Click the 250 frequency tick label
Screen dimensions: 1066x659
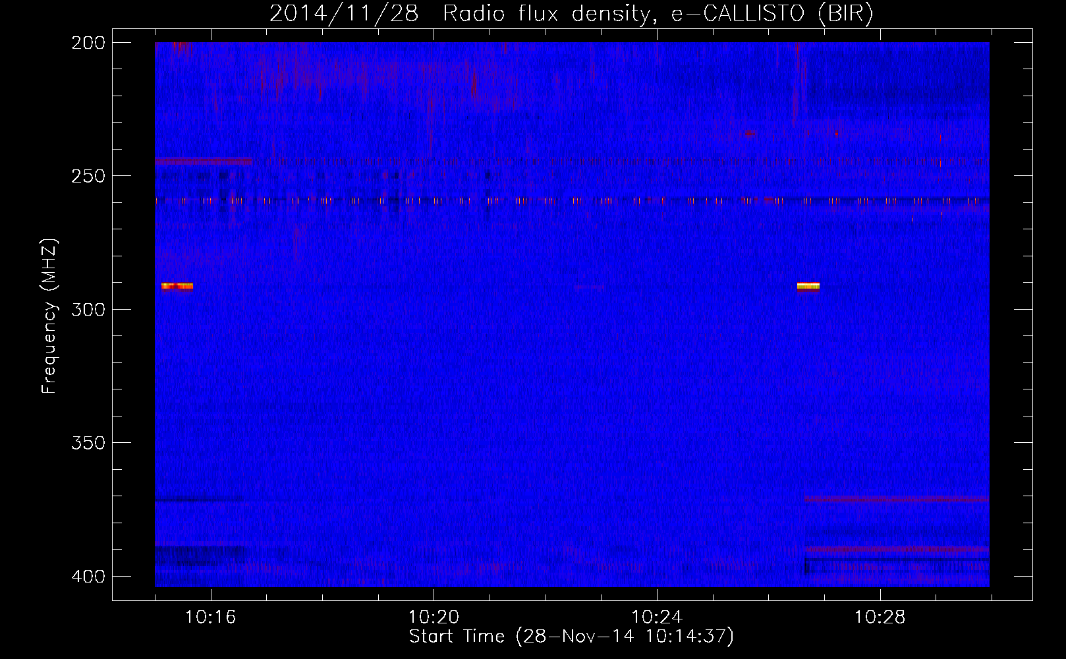[88, 176]
